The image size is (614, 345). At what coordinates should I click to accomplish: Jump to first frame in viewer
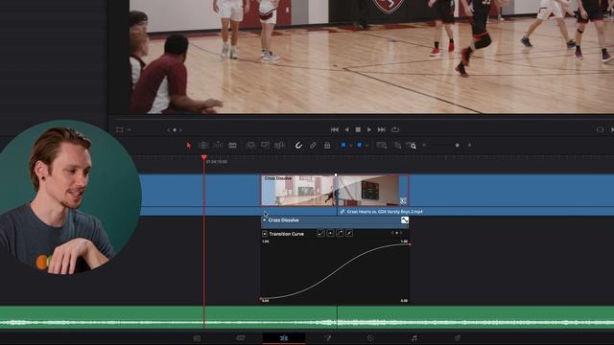pyautogui.click(x=335, y=129)
